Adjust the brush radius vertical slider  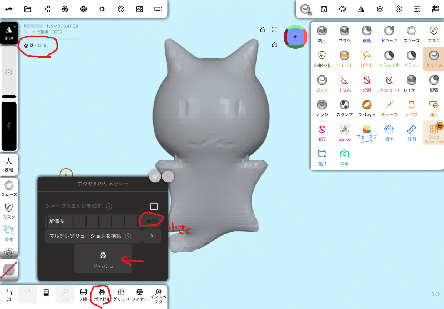tap(9, 72)
